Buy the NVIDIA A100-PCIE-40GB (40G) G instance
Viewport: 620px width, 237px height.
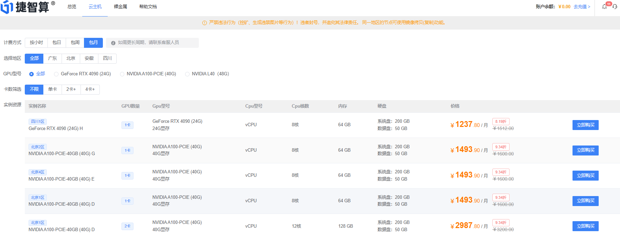click(x=586, y=150)
